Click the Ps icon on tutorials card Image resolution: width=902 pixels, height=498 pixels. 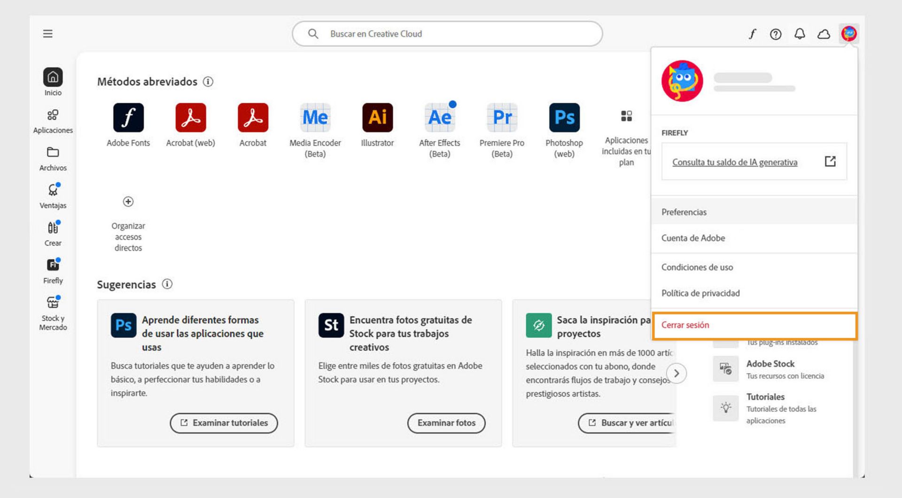[x=124, y=325]
